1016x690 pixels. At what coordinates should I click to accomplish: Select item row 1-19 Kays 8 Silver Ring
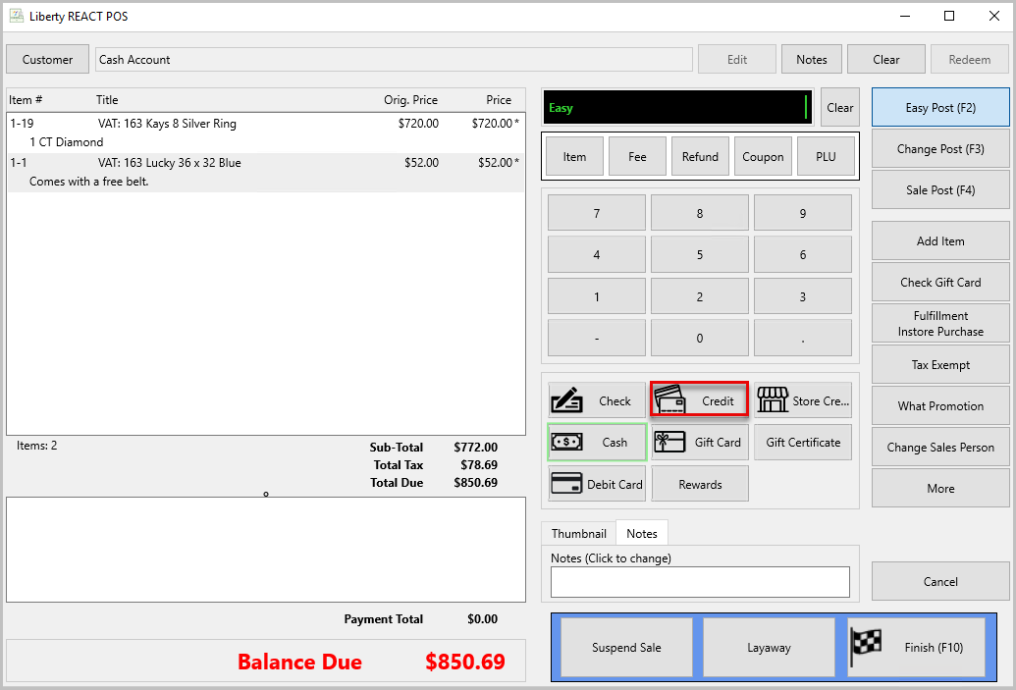click(266, 133)
